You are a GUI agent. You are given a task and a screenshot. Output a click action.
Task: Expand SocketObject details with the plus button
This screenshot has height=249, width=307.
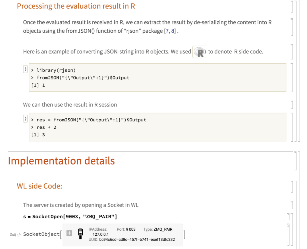[69, 233]
